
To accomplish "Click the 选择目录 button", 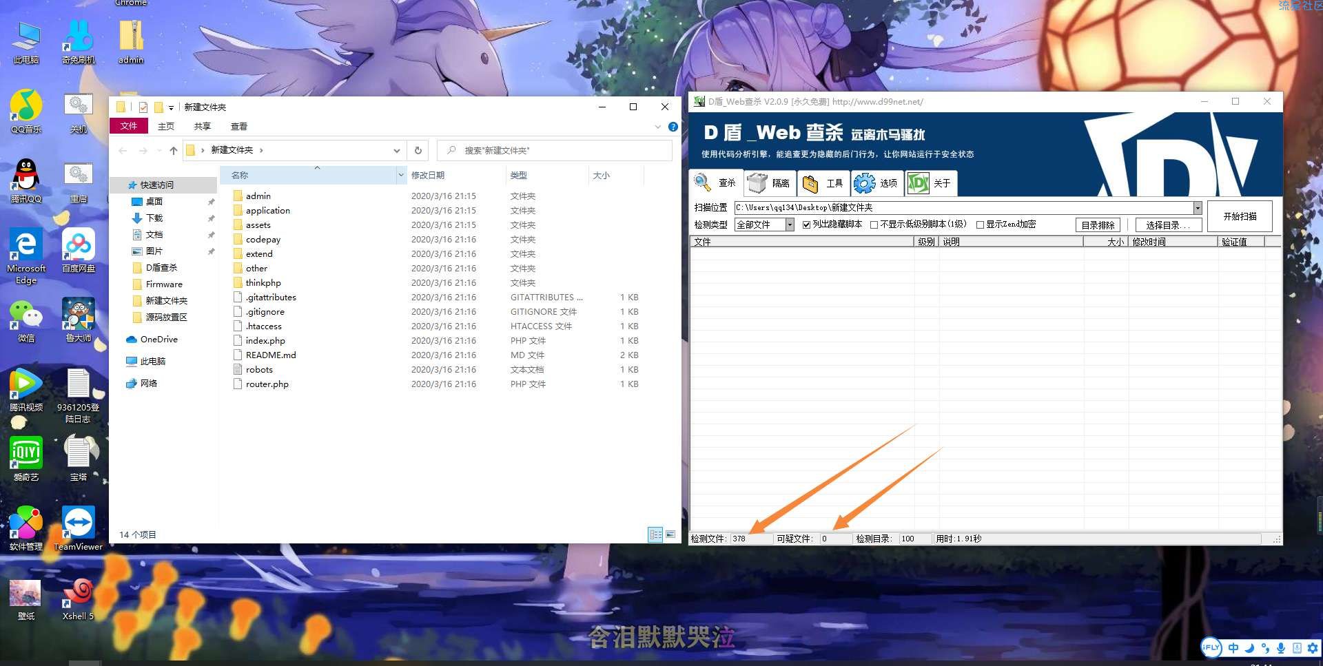I will [1167, 225].
